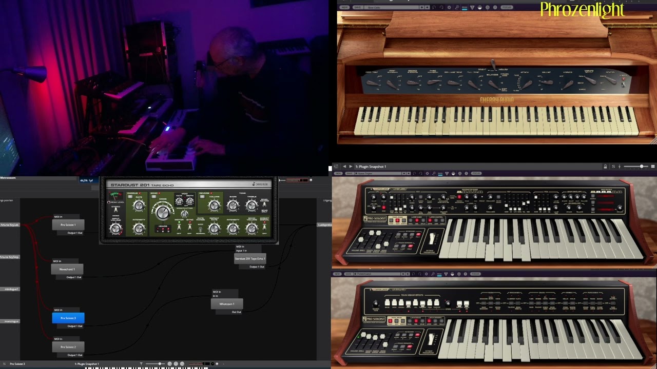Open preset name dropdown in lower Pro Soloist

[376, 274]
